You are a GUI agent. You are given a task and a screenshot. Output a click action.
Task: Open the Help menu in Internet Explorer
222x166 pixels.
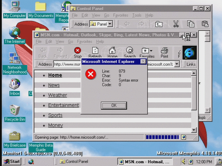[100, 41]
